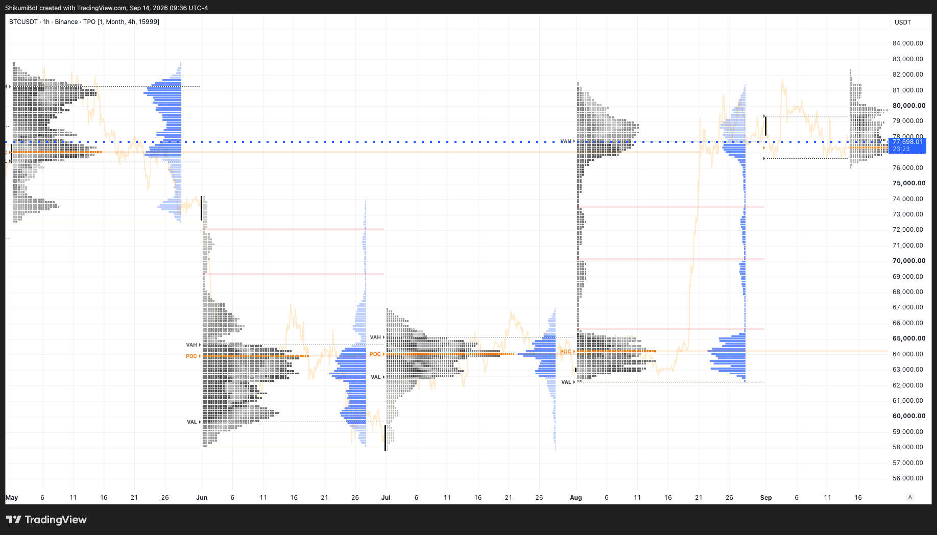Click the 84,000.00 price axis label

(908, 43)
